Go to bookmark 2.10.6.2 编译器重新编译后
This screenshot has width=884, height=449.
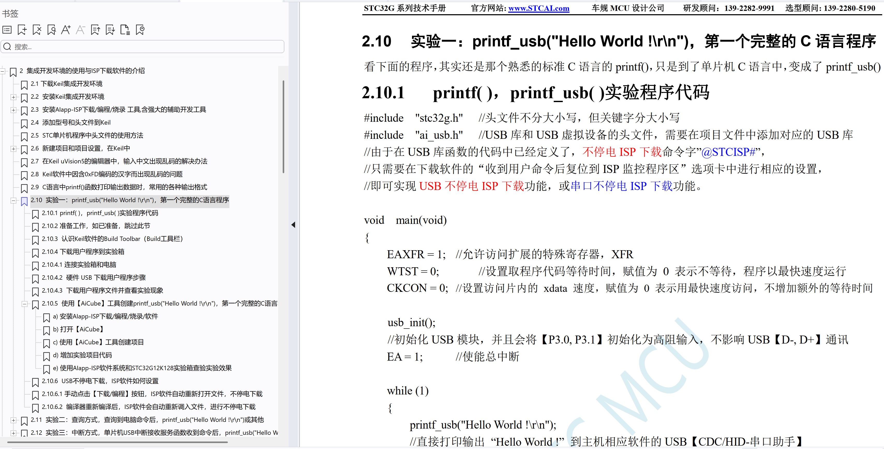click(149, 407)
